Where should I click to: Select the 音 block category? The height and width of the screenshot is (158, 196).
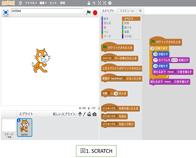point(105,27)
